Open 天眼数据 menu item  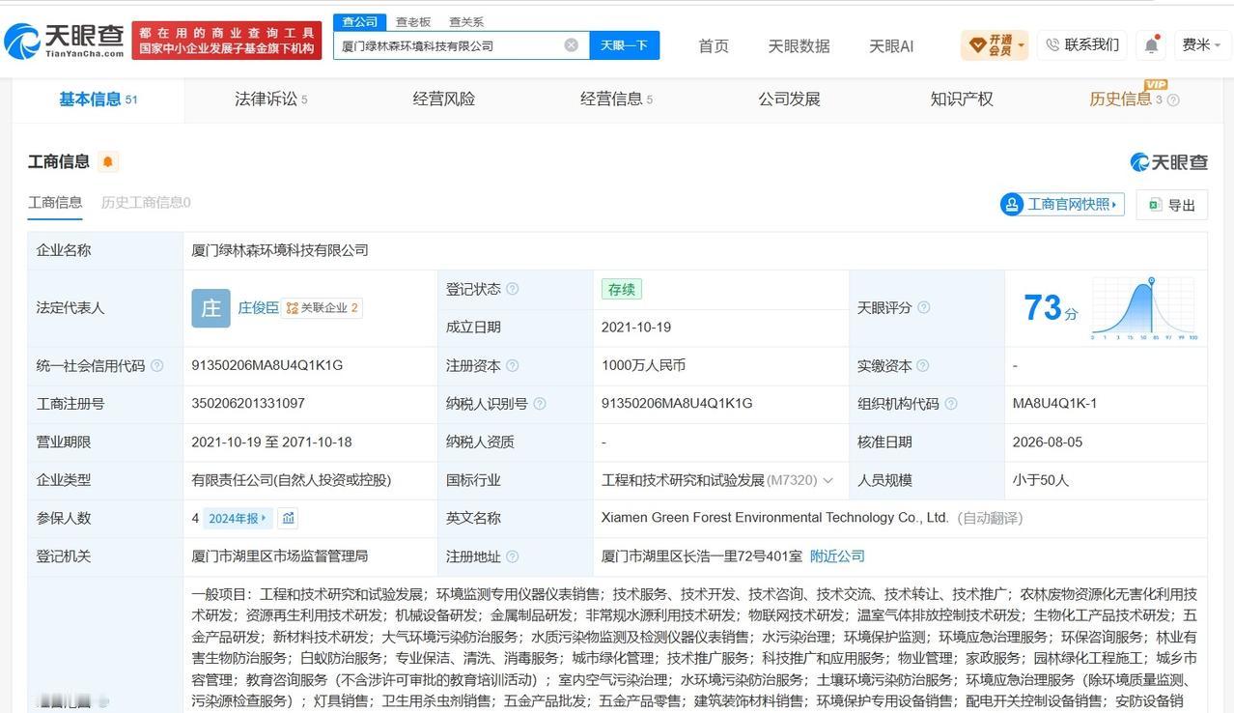[x=799, y=45]
